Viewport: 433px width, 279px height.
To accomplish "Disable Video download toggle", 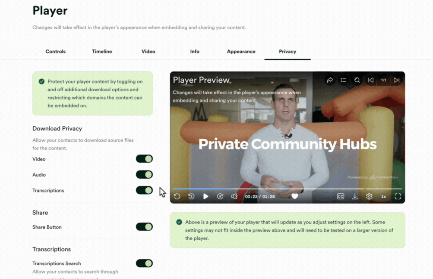I will 144,159.
